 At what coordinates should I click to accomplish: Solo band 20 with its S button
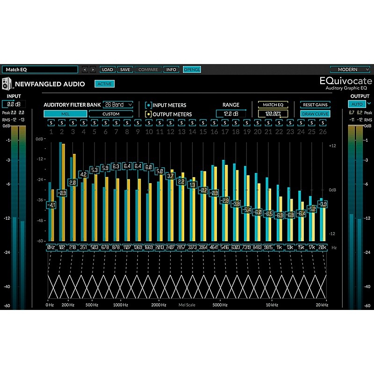click(x=258, y=123)
